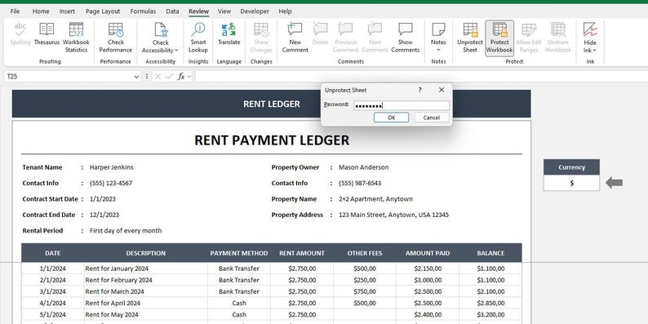The height and width of the screenshot is (324, 648).
Task: Click the help question mark in Unprotect Sheet dialog
Action: click(419, 90)
